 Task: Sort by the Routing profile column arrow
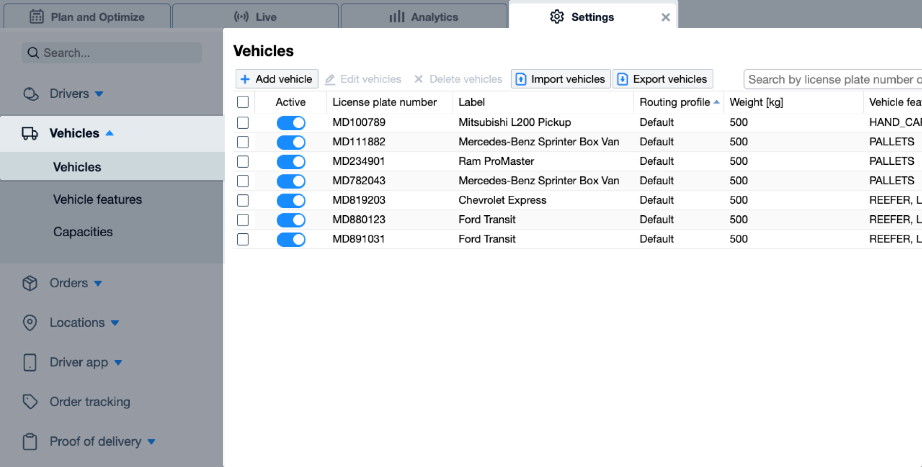coord(716,102)
